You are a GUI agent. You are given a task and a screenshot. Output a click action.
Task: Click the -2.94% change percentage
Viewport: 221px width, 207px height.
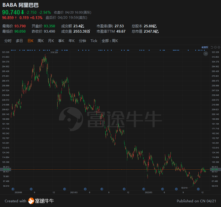[x=45, y=13]
